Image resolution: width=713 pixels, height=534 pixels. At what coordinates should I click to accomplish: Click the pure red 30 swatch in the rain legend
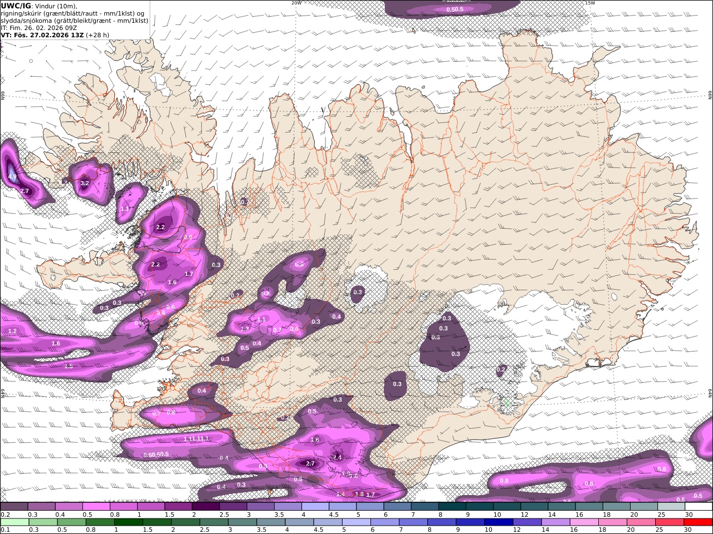point(697,522)
